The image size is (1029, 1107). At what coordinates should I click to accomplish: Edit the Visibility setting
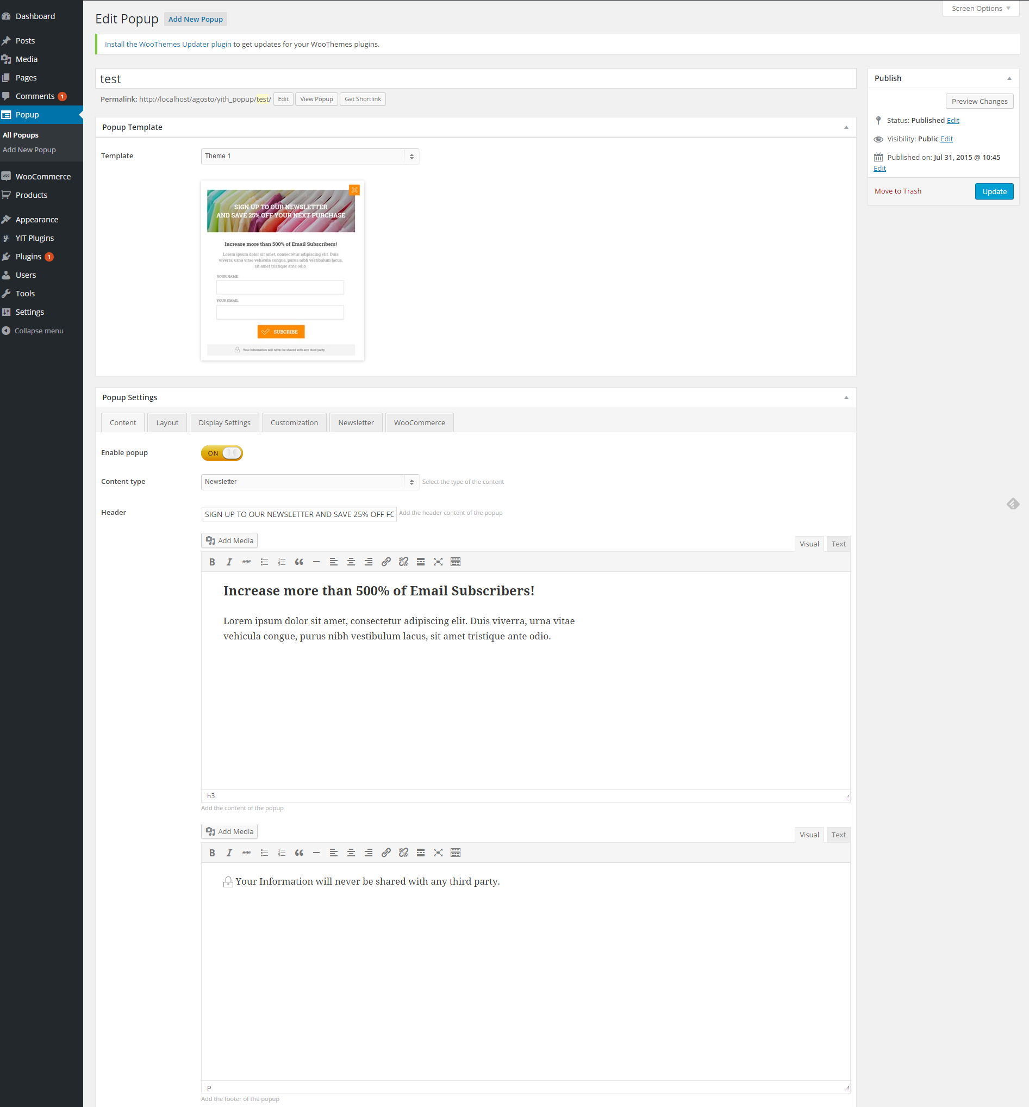[x=946, y=139]
